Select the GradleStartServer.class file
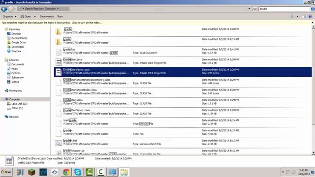This screenshot has width=315, height=177. click(x=183, y=113)
